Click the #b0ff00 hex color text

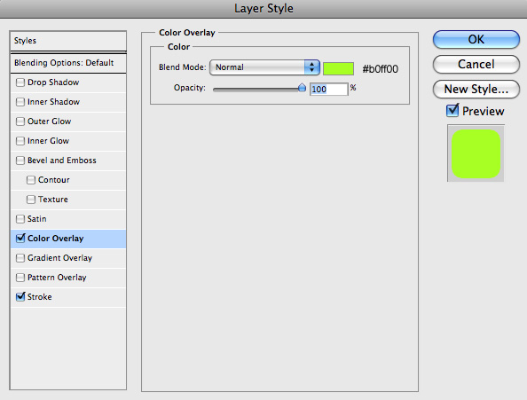tap(380, 69)
